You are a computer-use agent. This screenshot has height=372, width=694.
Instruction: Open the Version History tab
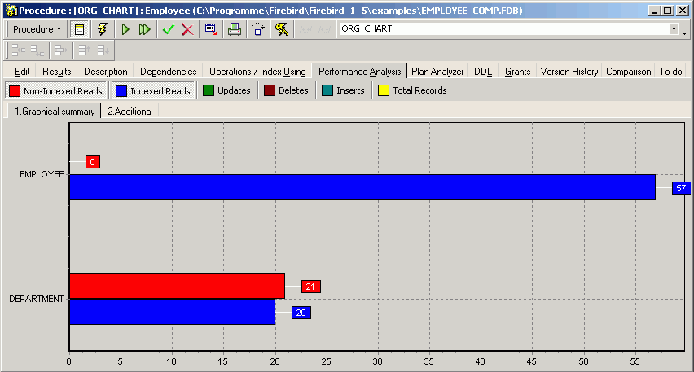click(x=569, y=72)
